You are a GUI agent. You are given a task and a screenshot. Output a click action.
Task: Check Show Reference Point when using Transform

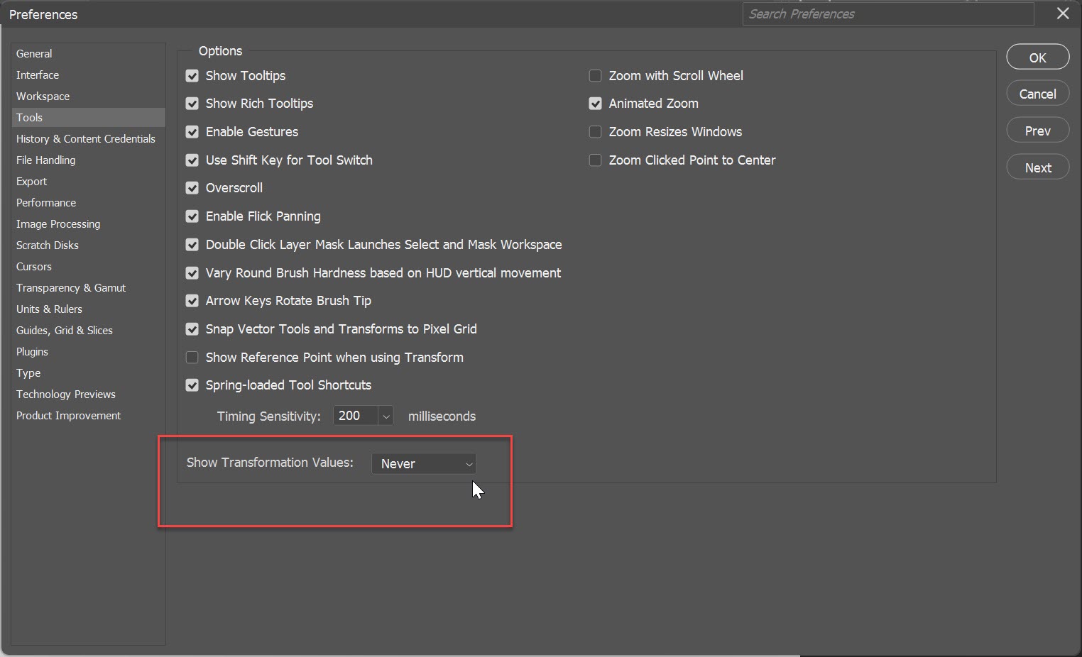coord(192,358)
